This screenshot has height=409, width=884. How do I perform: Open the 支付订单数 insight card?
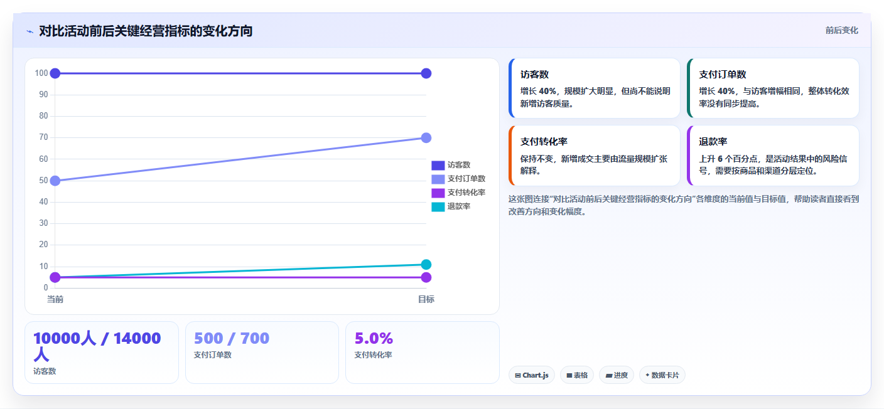point(773,88)
